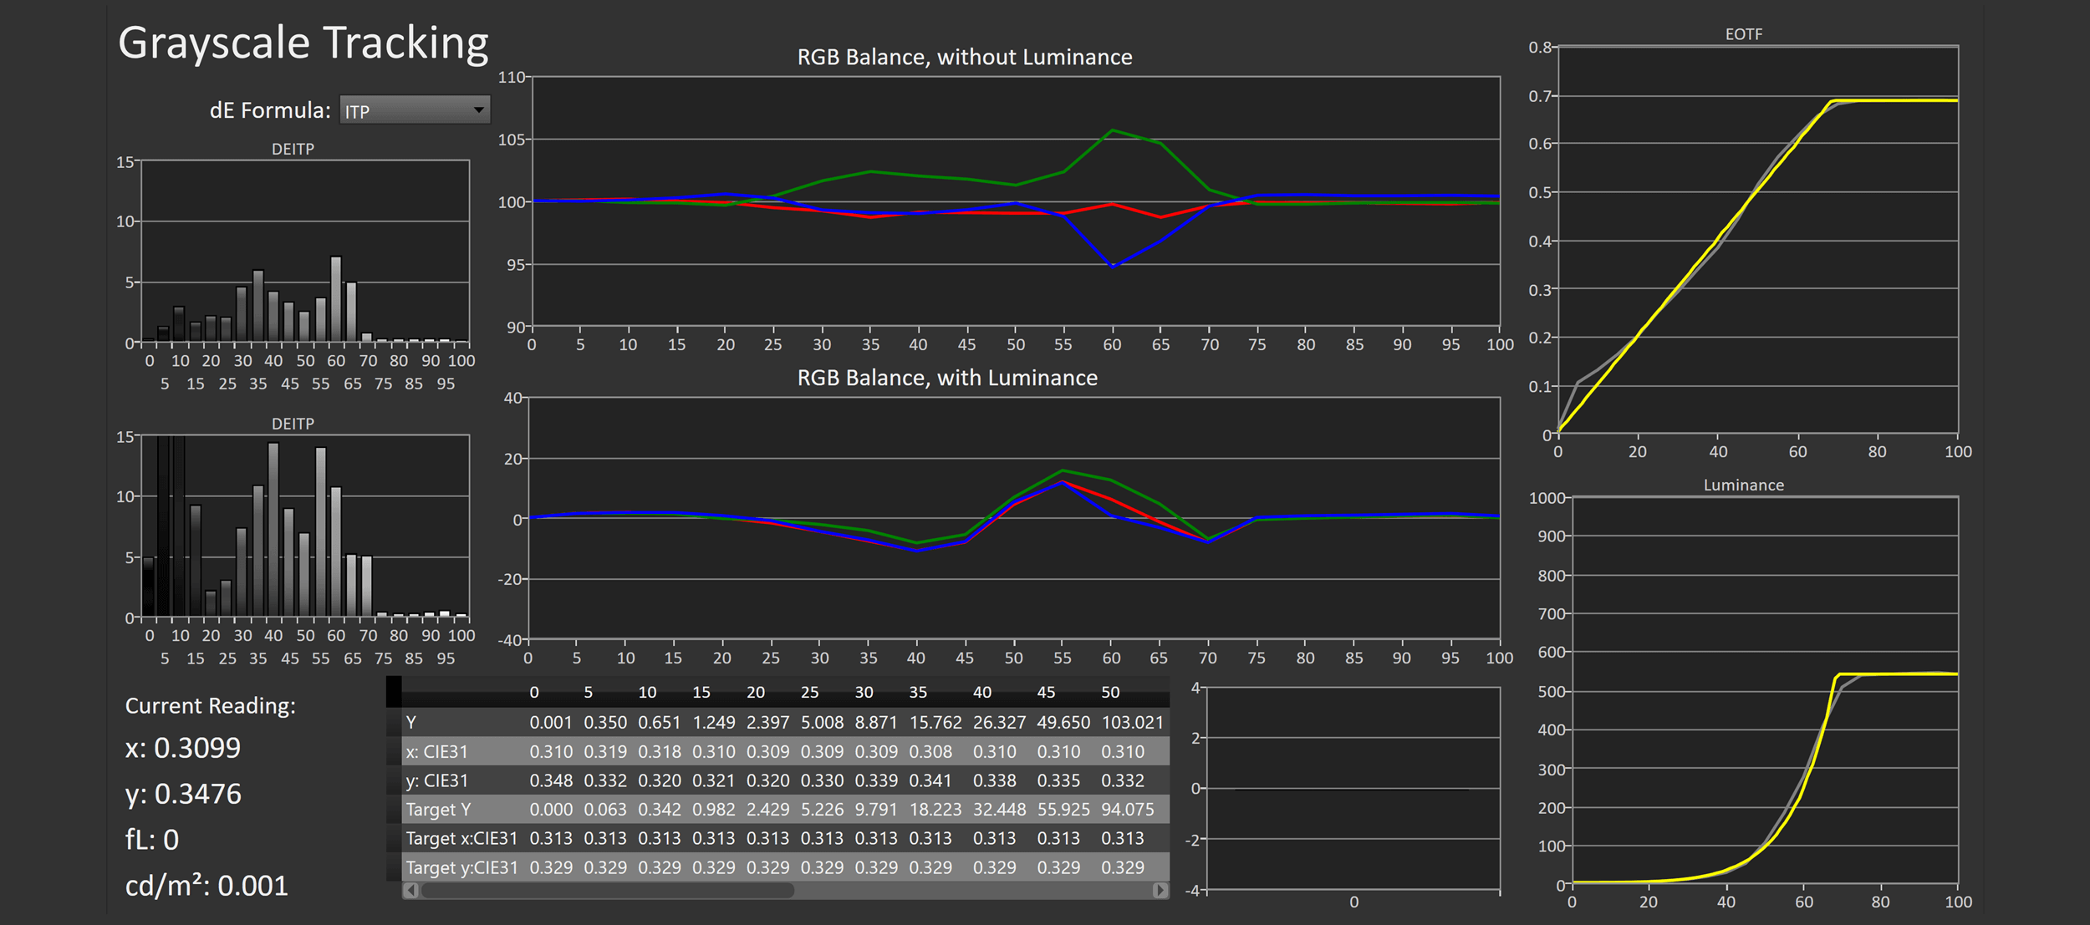Click the Y row label in table
2090x925 pixels.
411,722
